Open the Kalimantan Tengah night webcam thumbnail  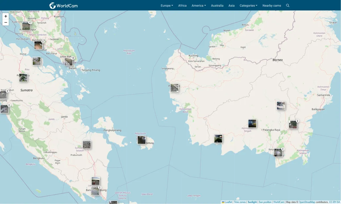252,123
